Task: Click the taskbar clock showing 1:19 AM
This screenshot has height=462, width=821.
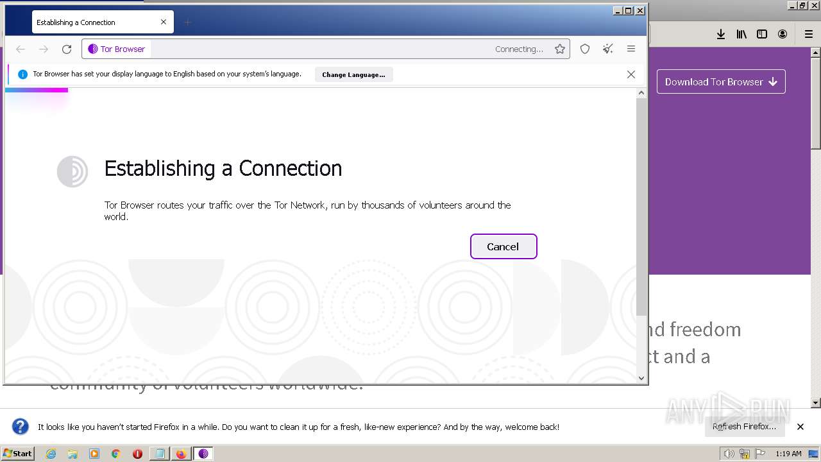Action: (x=788, y=454)
